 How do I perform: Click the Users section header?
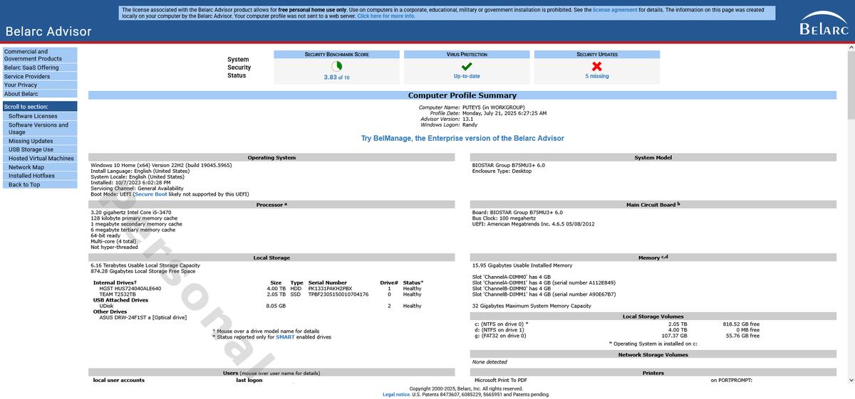271,373
